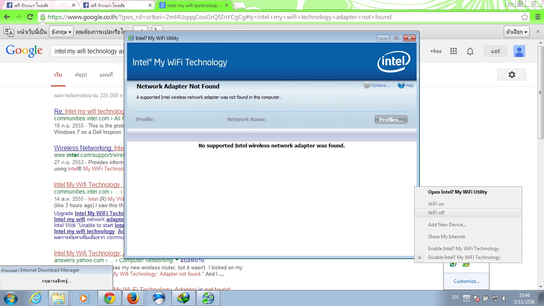Open the volume control in system tray
The image size is (544, 306).
(x=505, y=298)
